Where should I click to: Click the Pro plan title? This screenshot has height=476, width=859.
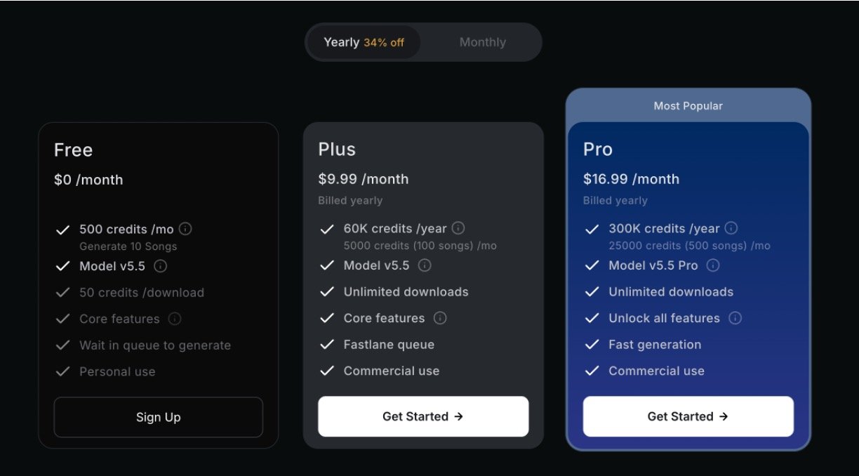[x=598, y=150]
